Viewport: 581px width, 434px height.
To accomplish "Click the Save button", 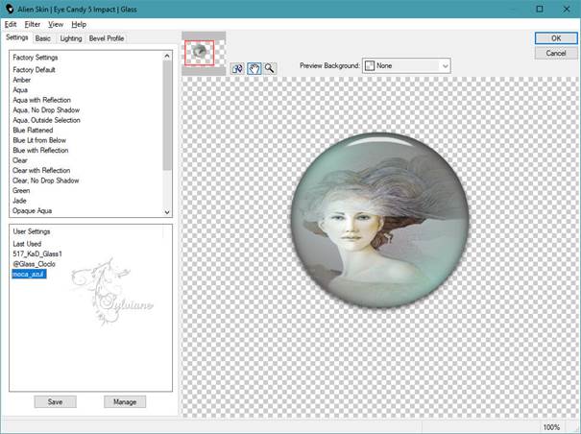I will [x=55, y=401].
